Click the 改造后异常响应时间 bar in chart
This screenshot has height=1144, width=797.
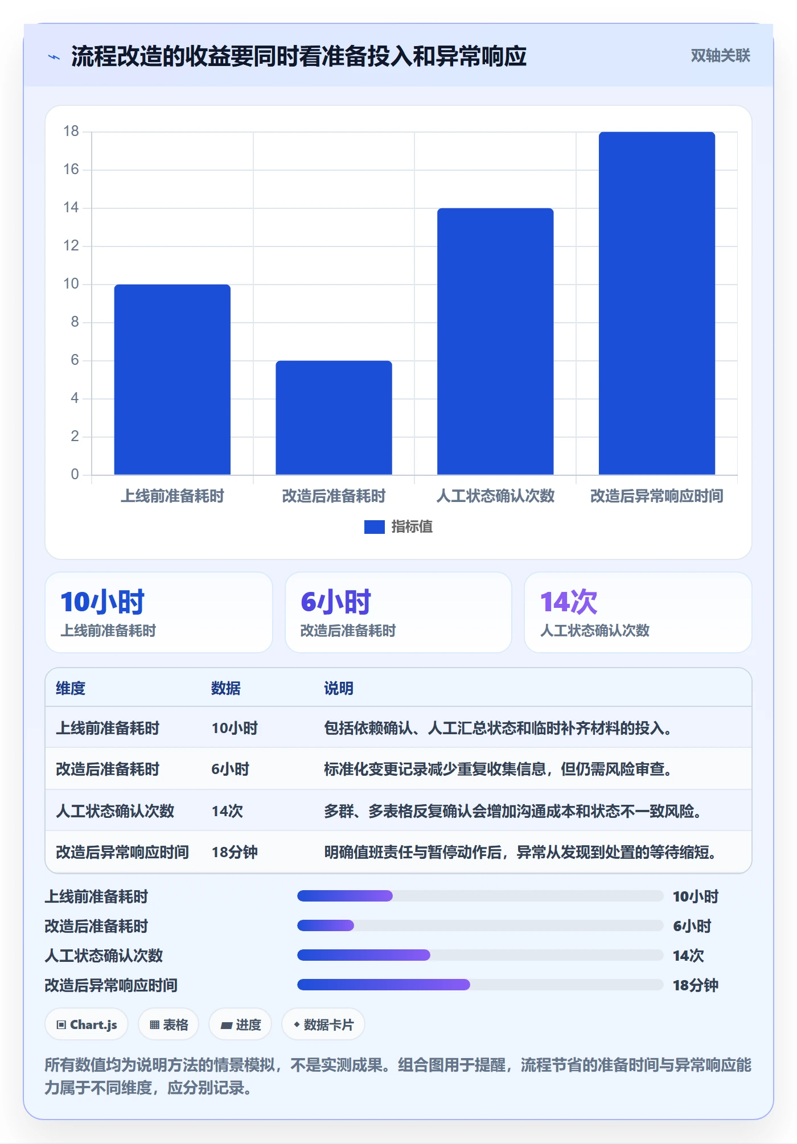pos(657,303)
